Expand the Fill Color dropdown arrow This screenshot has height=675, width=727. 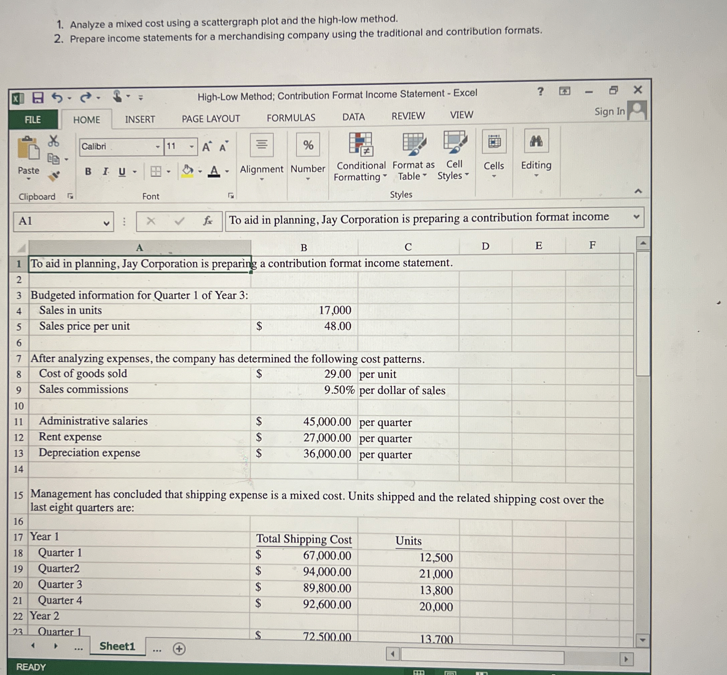click(200, 171)
